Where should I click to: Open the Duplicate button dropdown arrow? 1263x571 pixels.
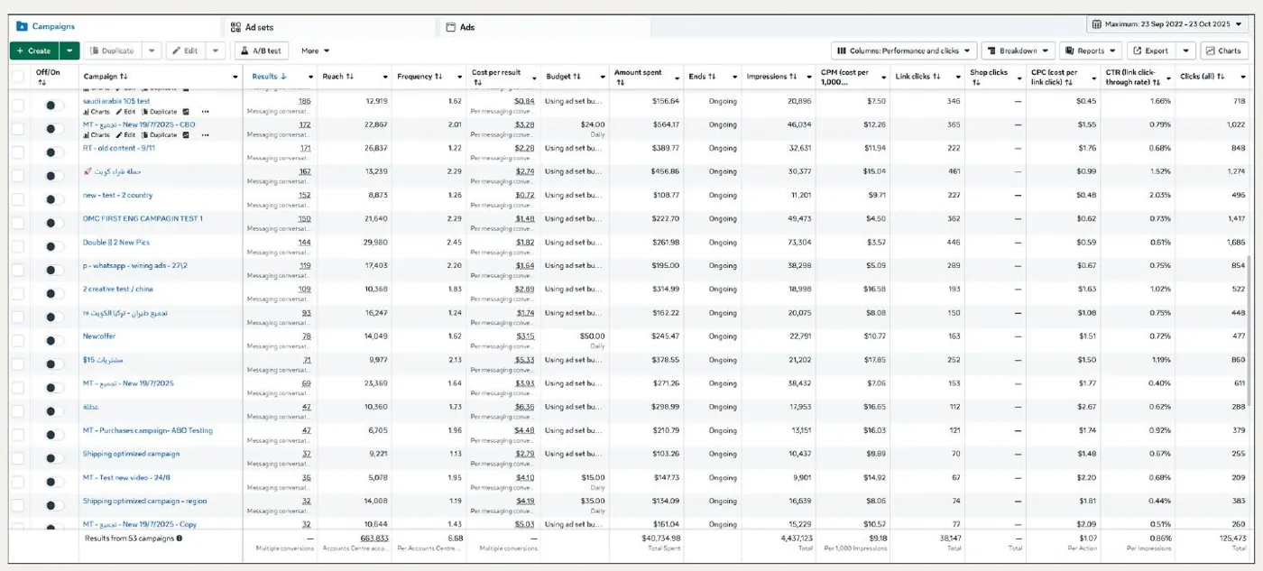(x=152, y=51)
